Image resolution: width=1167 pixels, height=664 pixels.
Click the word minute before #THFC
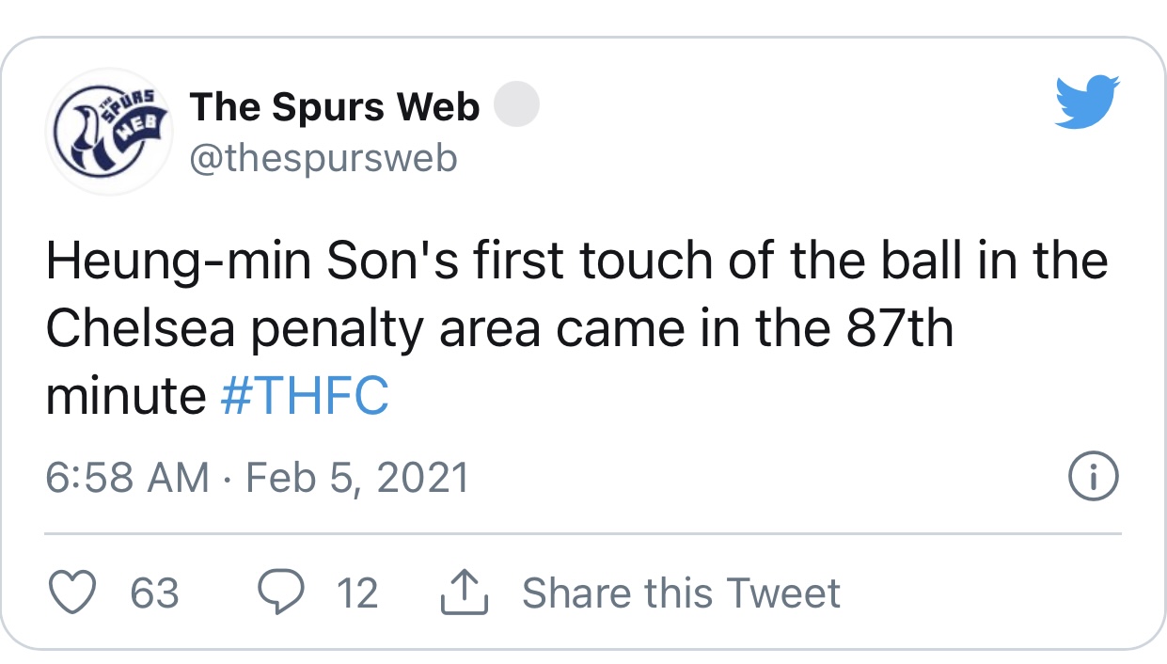(126, 396)
